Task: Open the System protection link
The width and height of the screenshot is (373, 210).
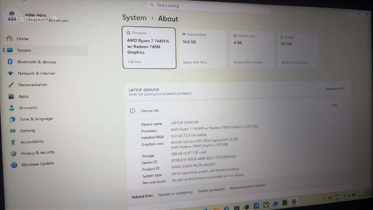Action: (x=211, y=190)
